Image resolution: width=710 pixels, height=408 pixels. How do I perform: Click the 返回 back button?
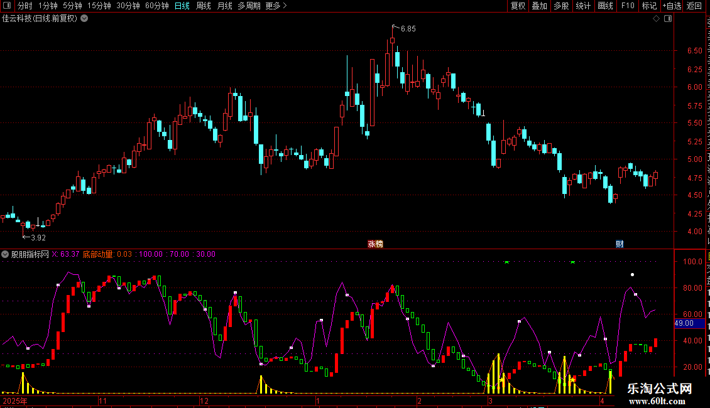point(694,6)
